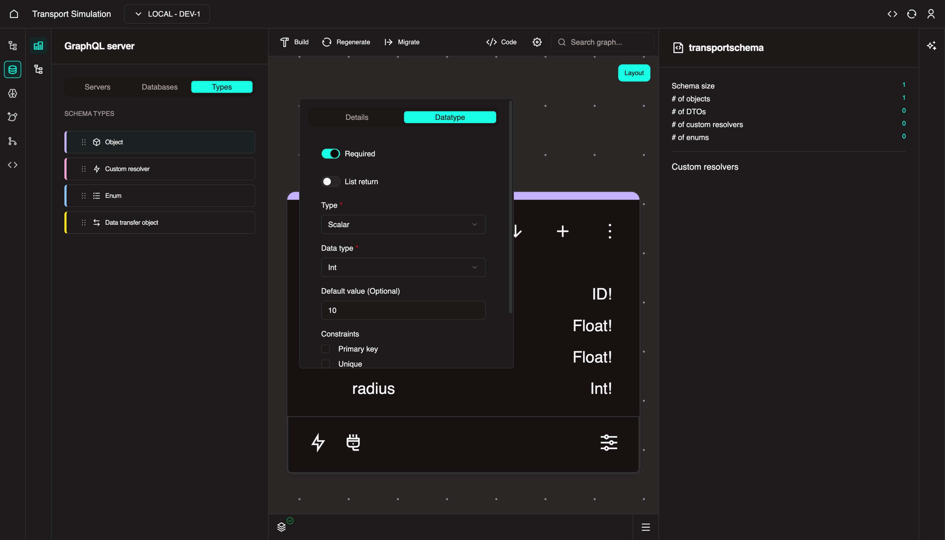Screen dimensions: 945x540
Task: Grab the drag handle of the Enum row
Action: click(x=84, y=195)
